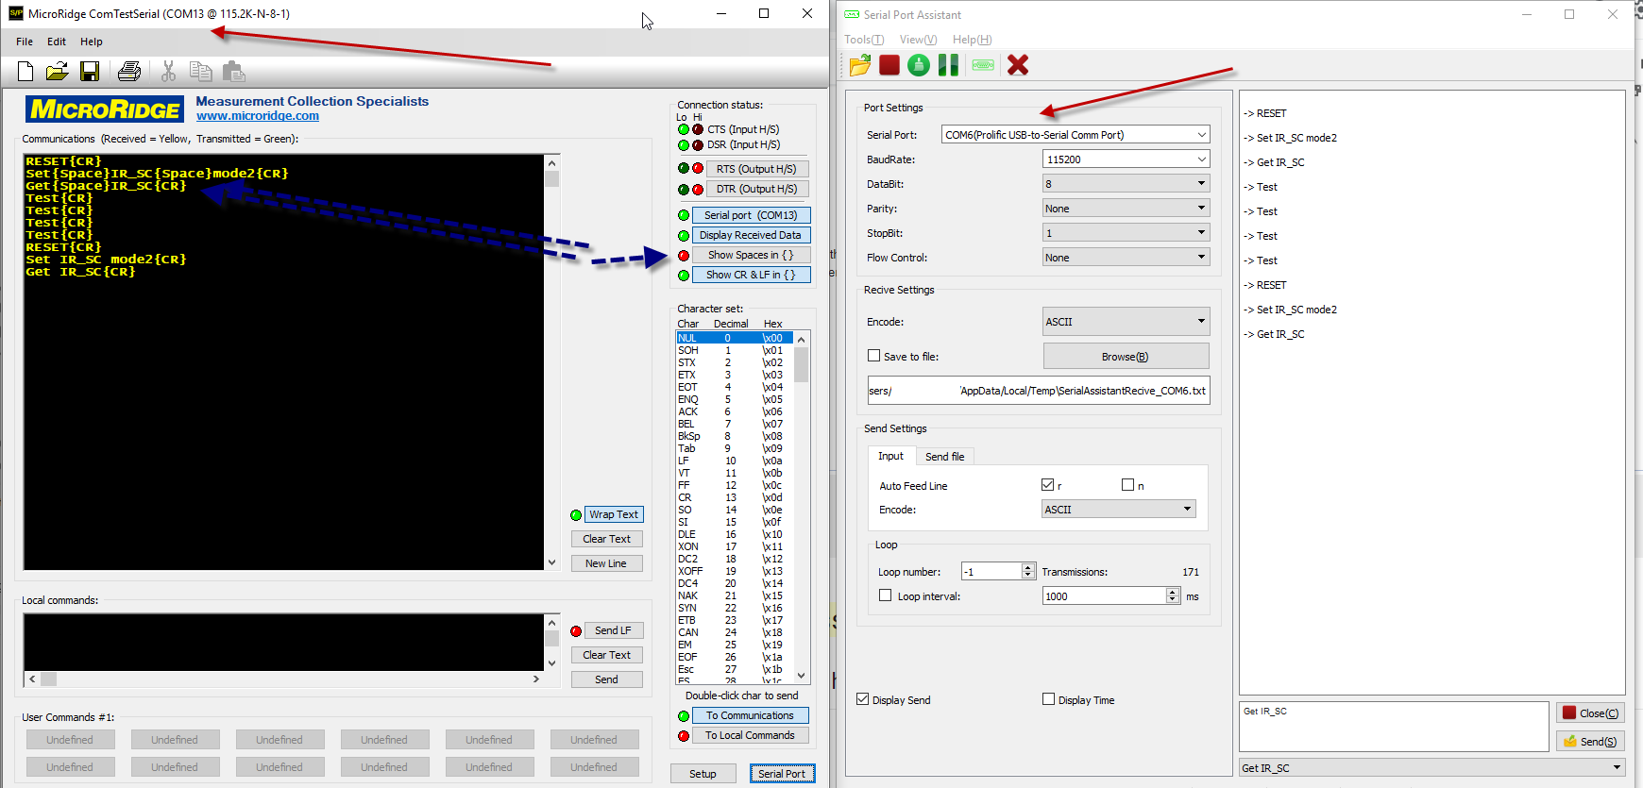
Task: Open the www.microridge.com link
Action: point(258,116)
